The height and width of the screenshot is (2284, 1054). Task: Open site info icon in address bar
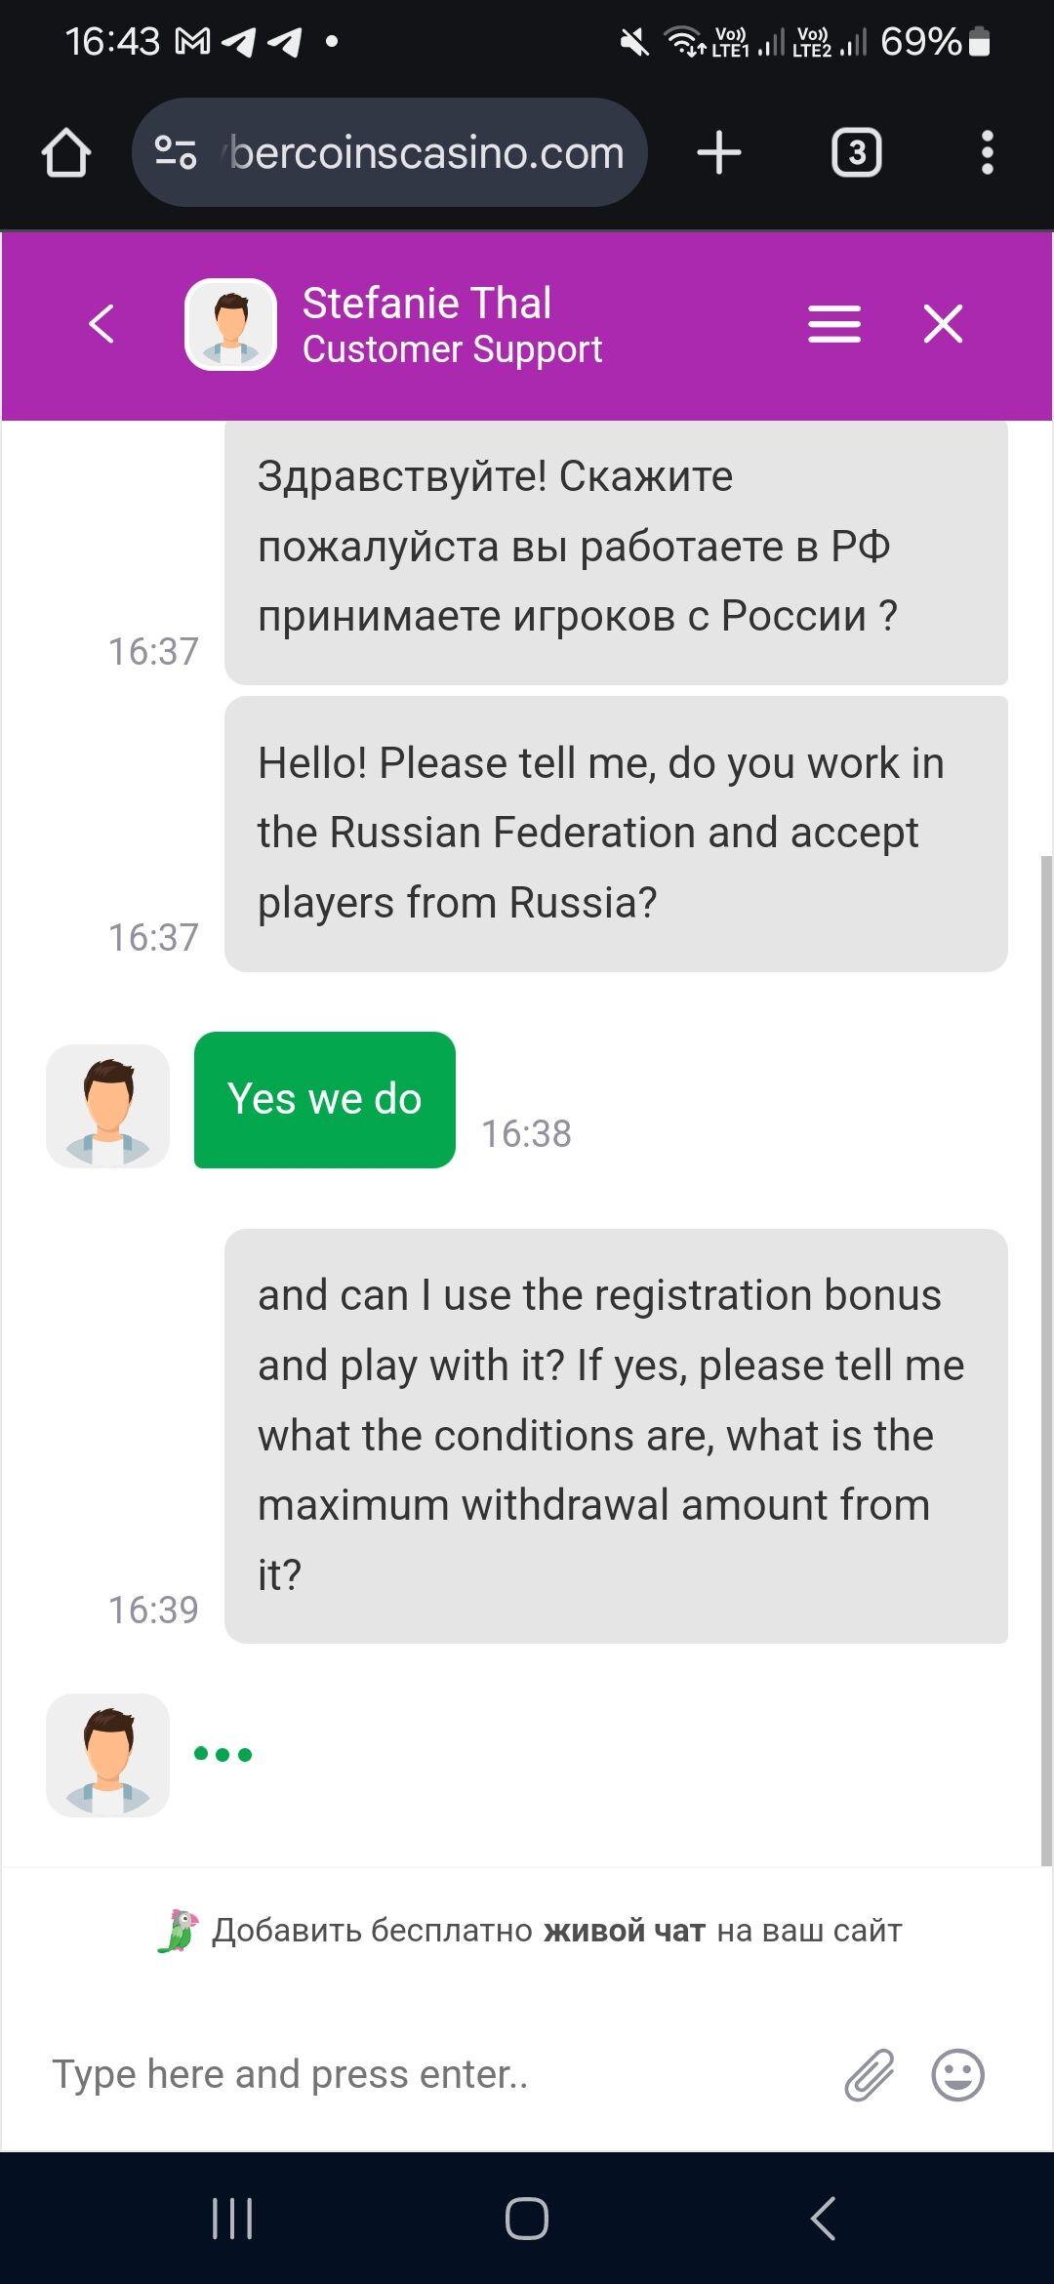pyautogui.click(x=176, y=152)
